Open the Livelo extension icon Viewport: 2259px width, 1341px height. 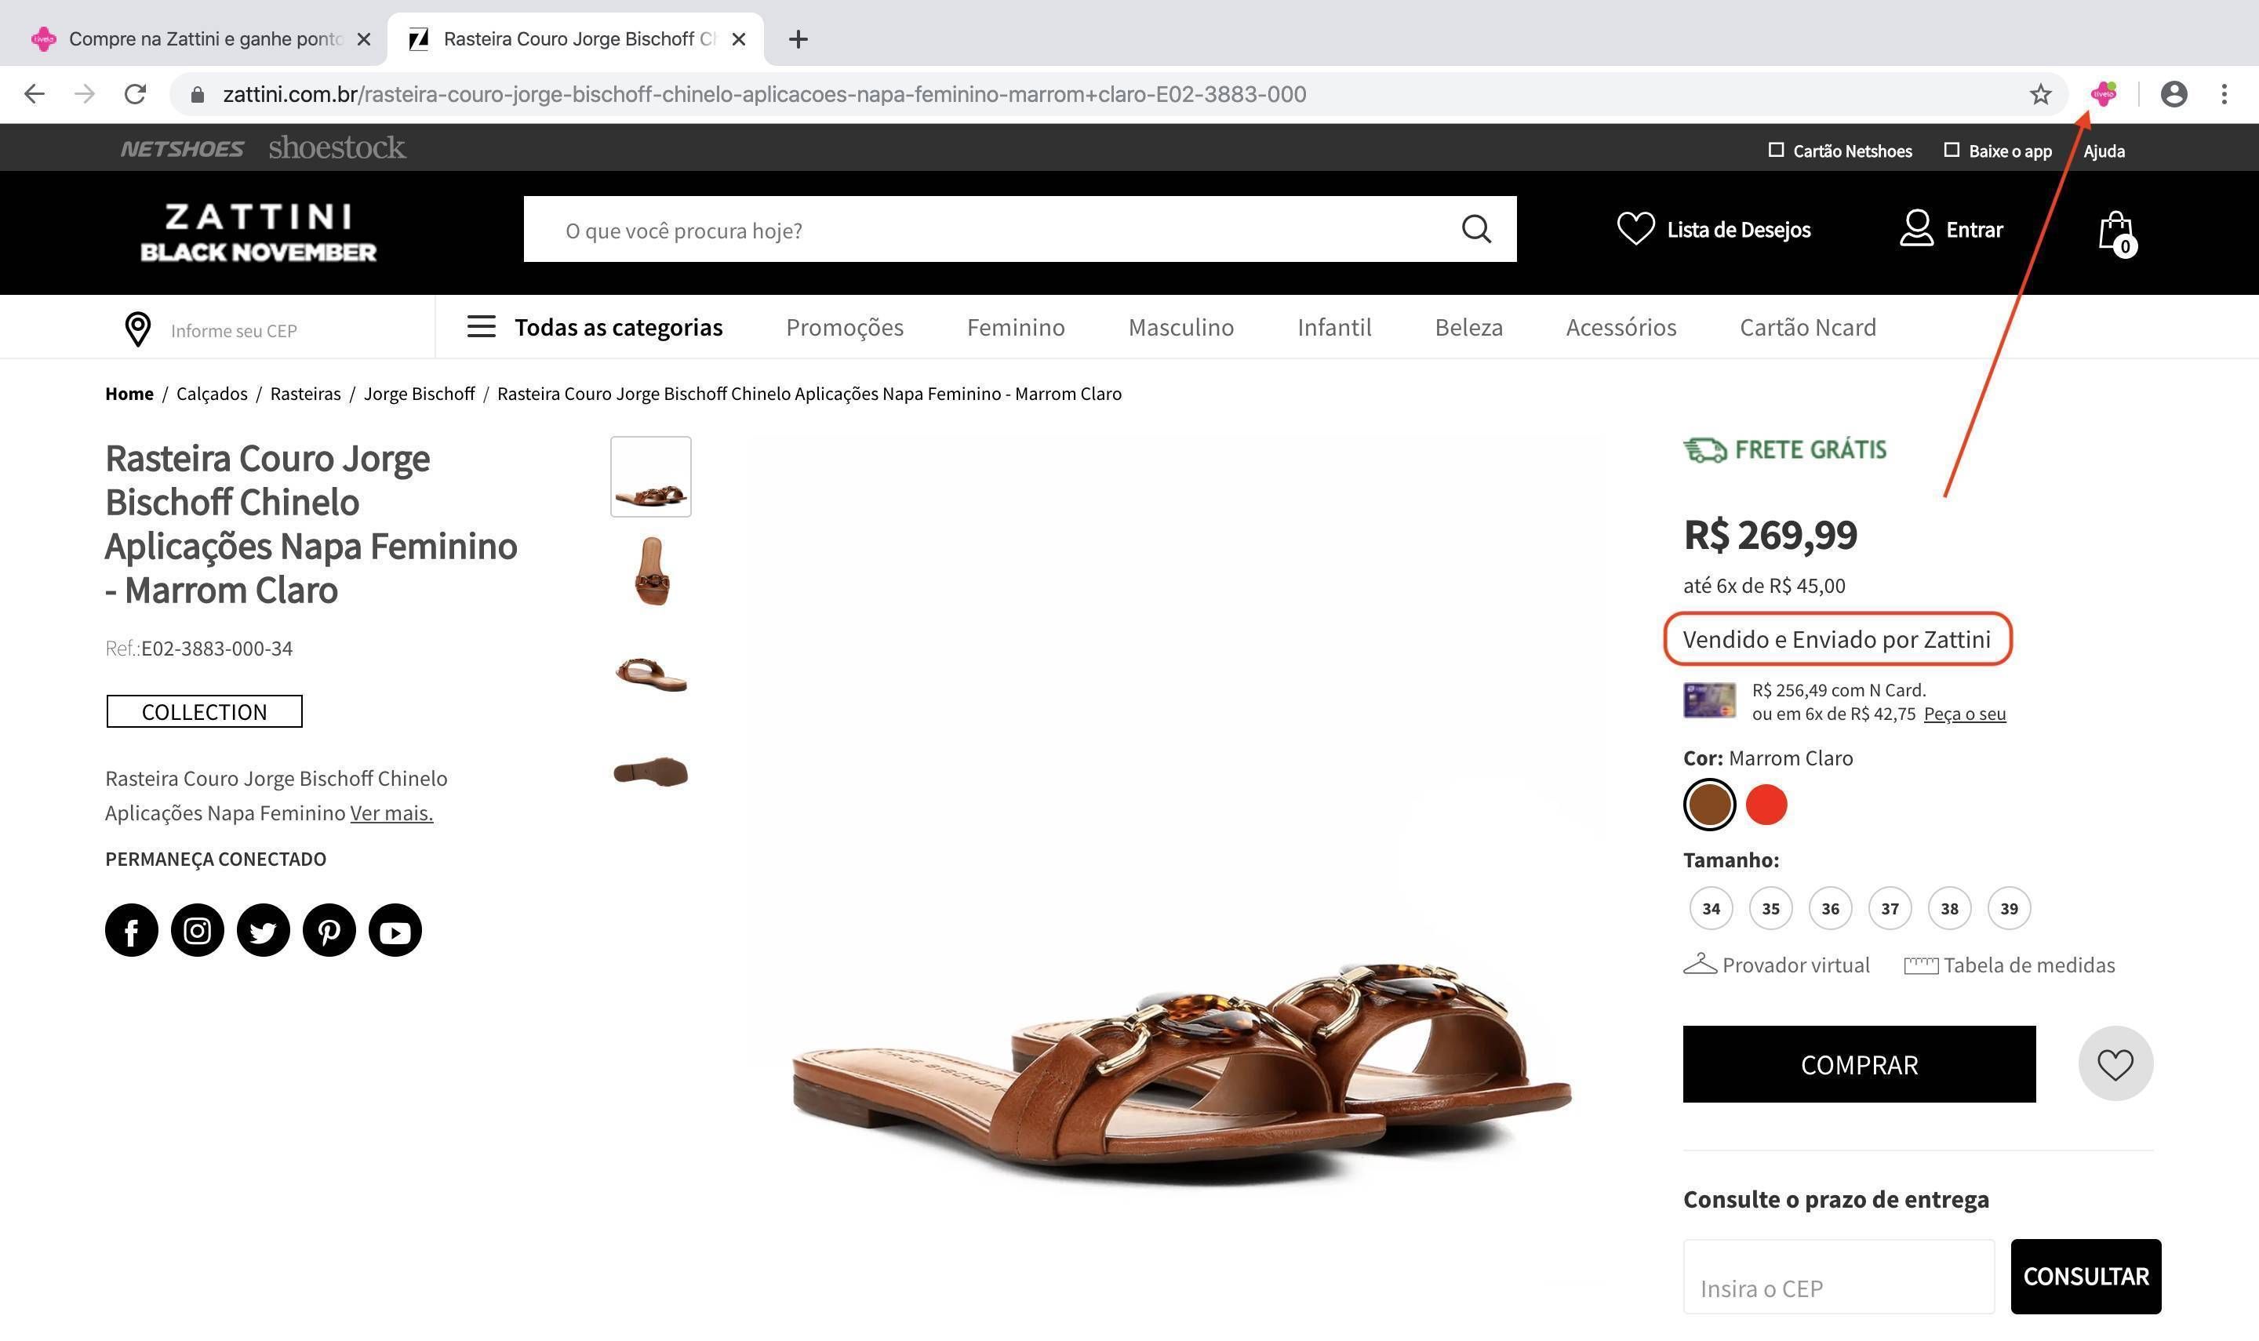[2104, 93]
